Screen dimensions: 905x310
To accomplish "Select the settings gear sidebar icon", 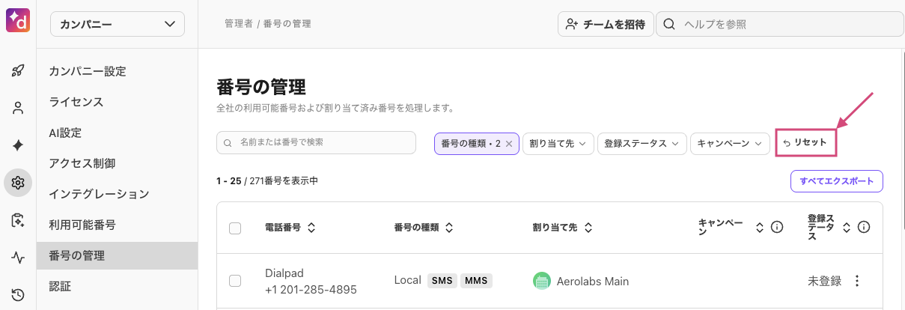I will click(x=18, y=183).
